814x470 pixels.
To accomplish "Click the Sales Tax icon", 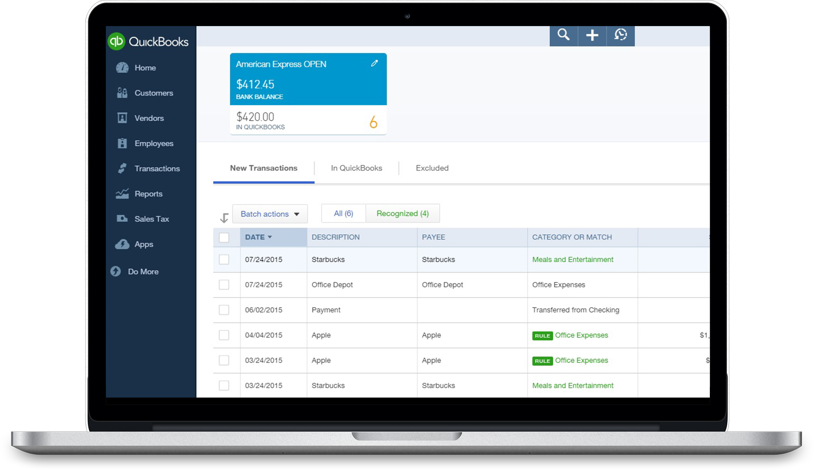I will pyautogui.click(x=122, y=219).
